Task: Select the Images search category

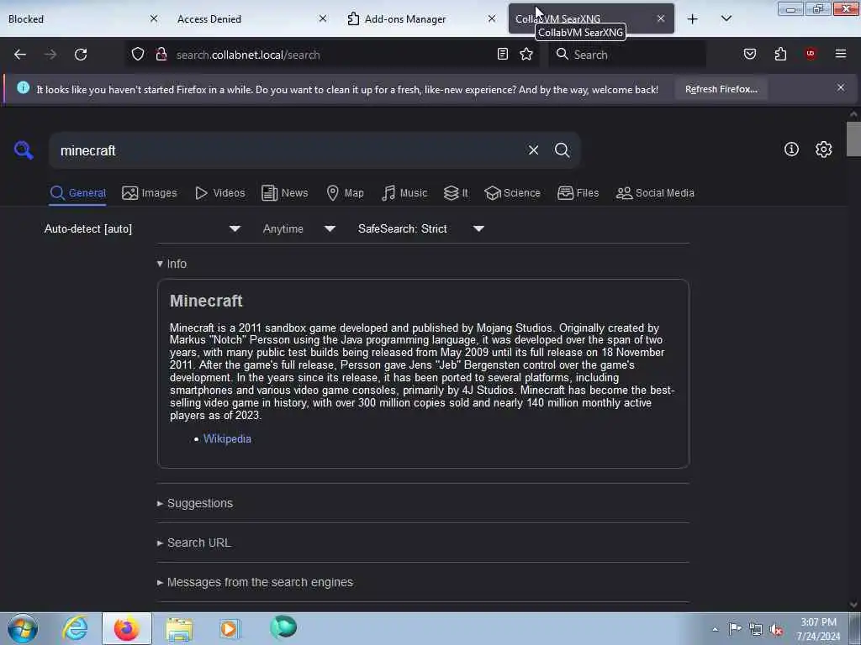Action: [150, 193]
